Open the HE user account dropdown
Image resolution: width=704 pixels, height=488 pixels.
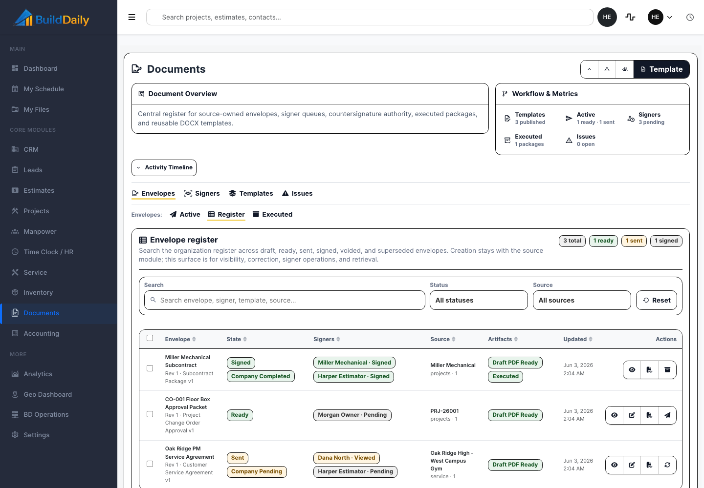tap(660, 17)
